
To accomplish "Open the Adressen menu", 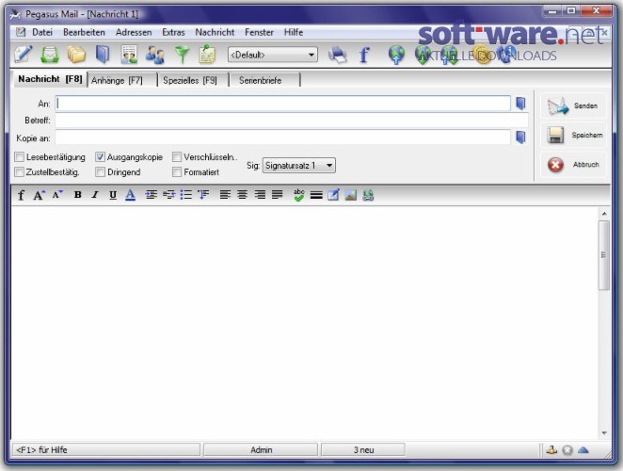I will pyautogui.click(x=134, y=32).
